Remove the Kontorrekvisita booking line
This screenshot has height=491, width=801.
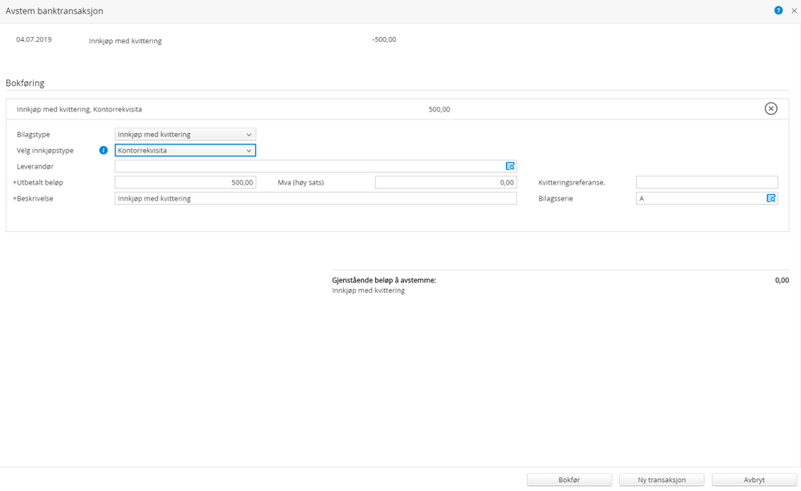click(x=771, y=108)
